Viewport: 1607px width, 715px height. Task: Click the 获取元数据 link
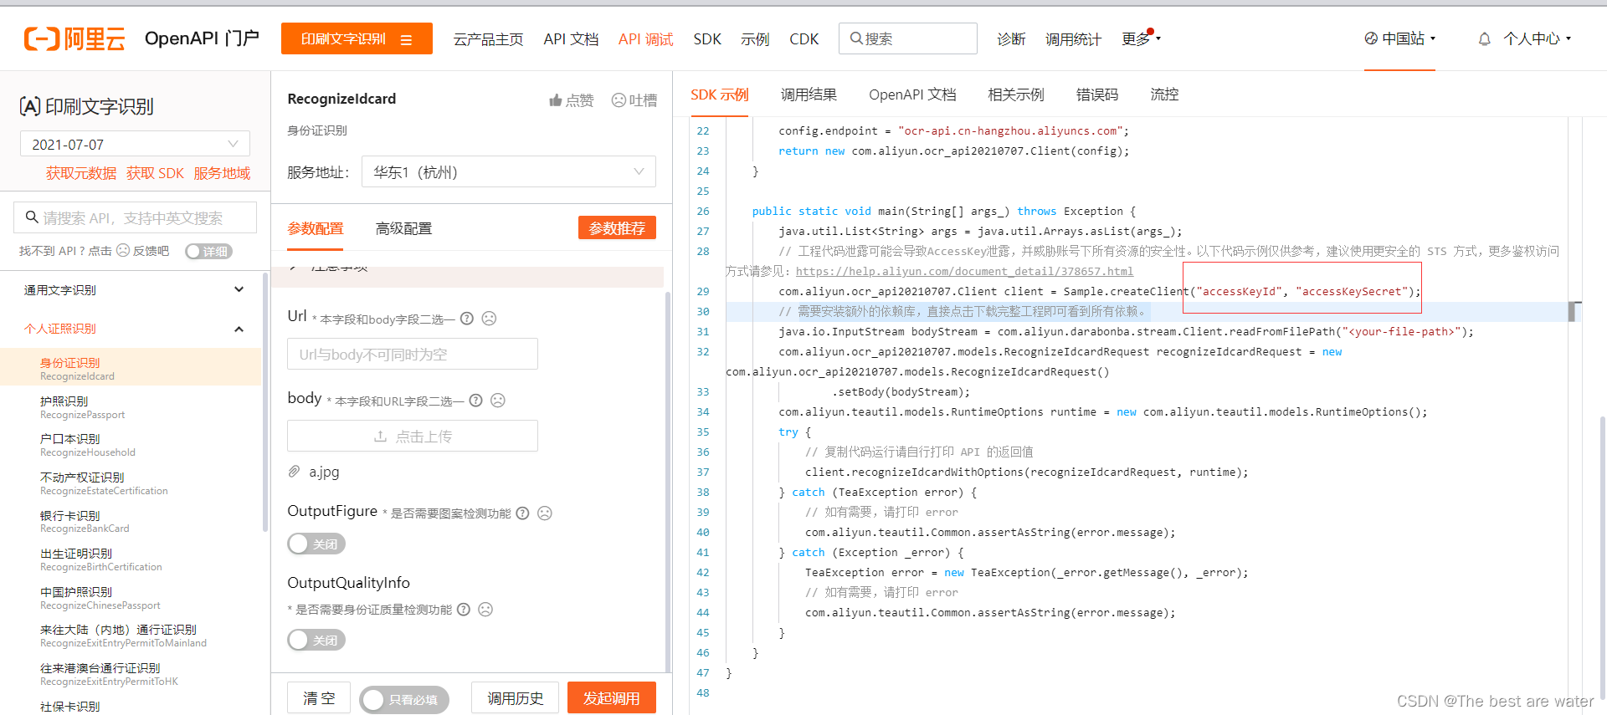pos(81,173)
